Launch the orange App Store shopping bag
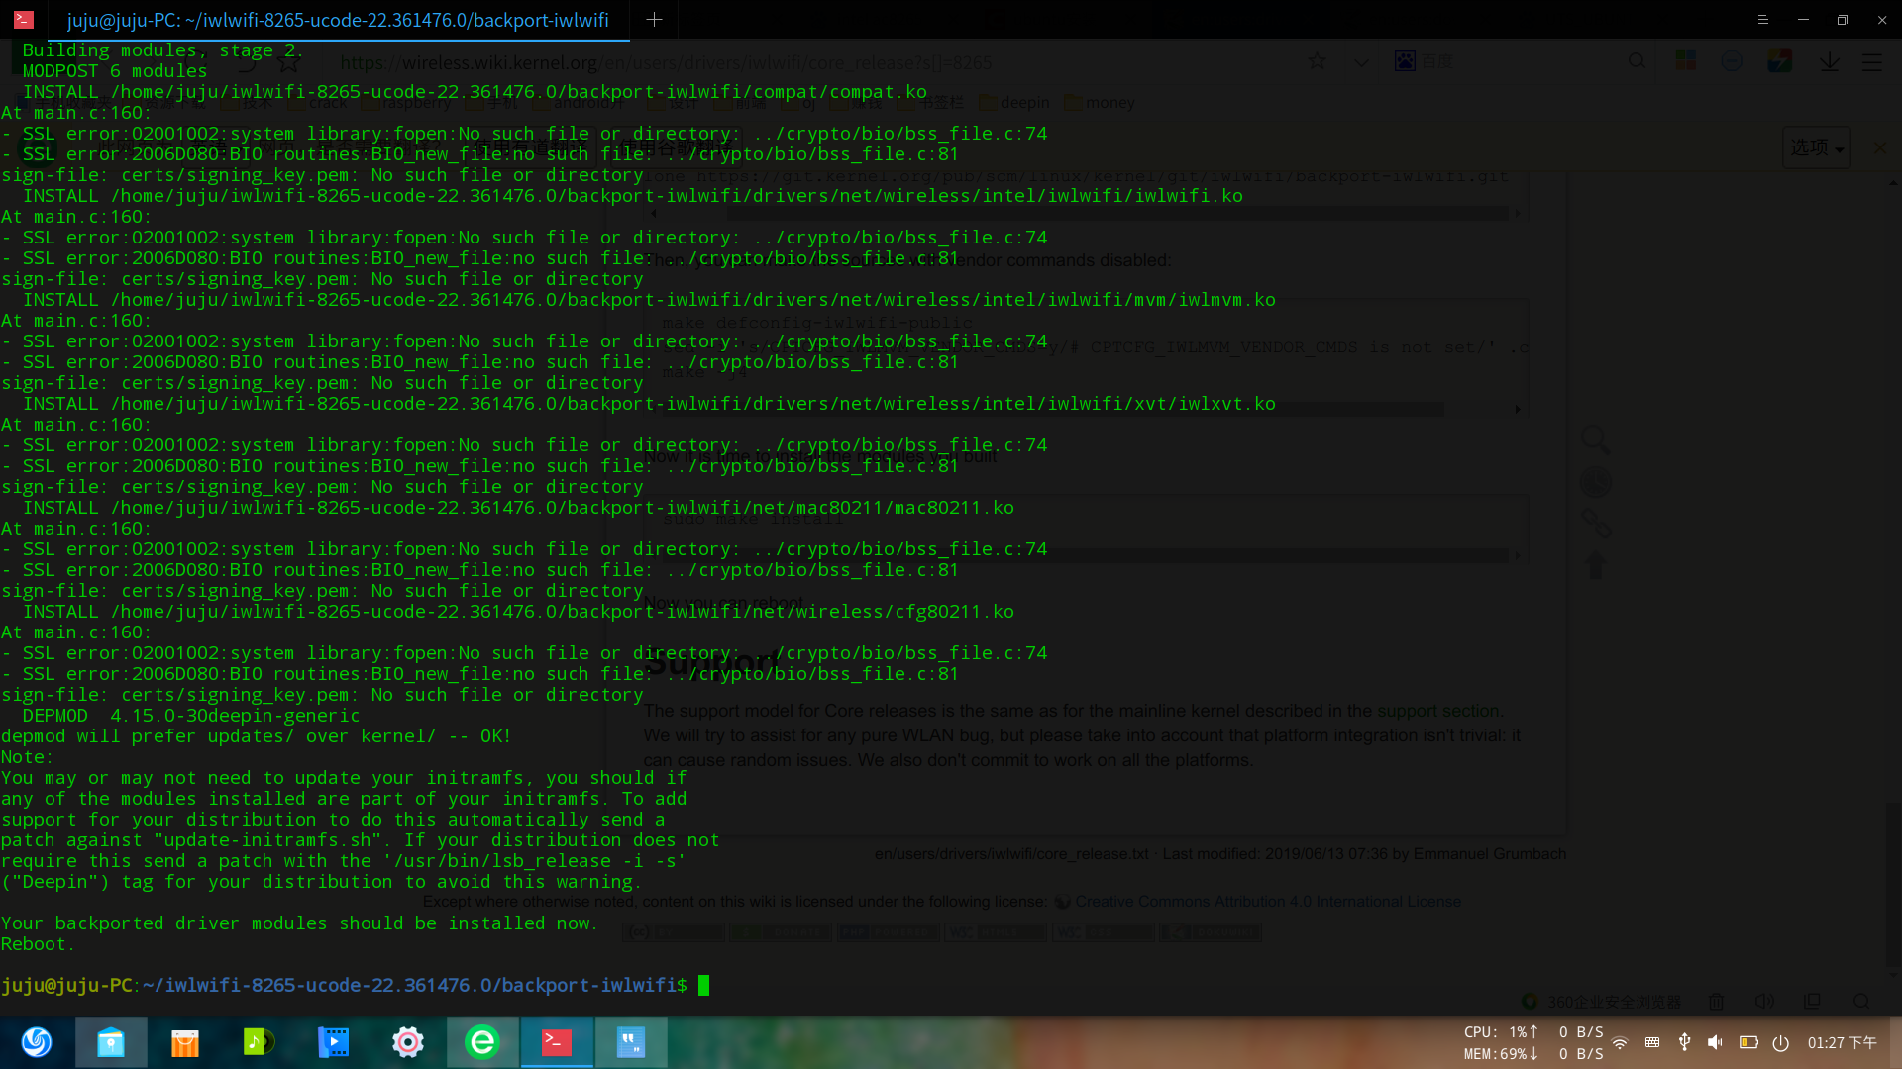1902x1069 pixels. pos(185,1042)
